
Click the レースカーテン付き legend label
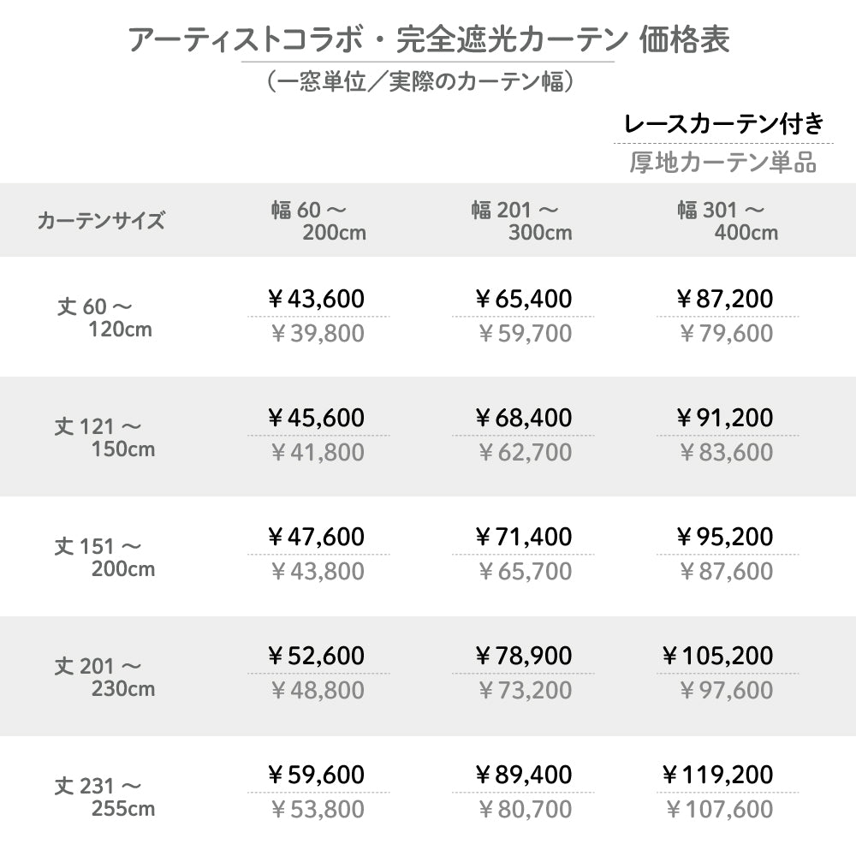pos(724,124)
